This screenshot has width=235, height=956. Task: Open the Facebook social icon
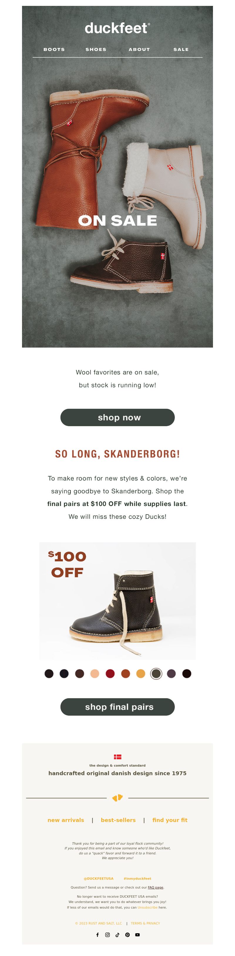[x=97, y=935]
